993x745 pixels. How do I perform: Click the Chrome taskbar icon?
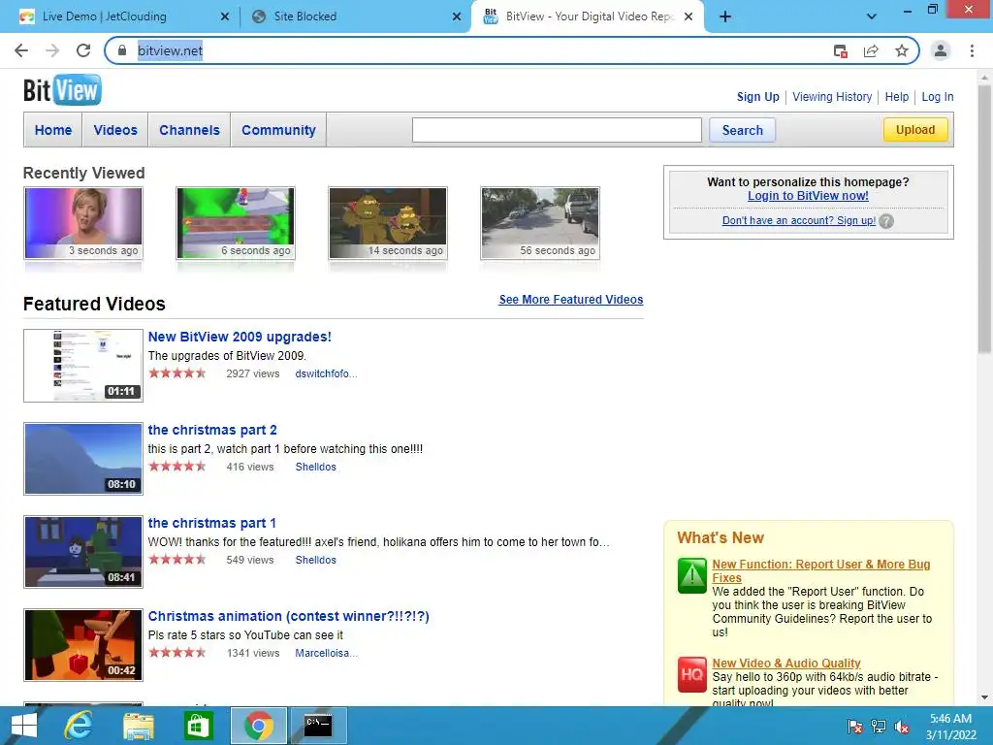tap(258, 726)
